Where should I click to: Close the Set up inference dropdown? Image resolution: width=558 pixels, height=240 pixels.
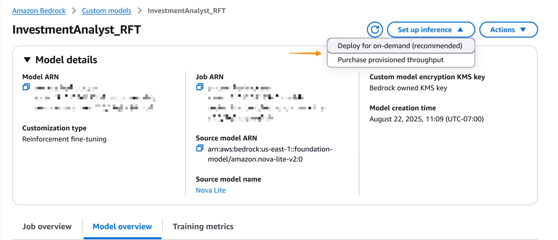(x=431, y=30)
